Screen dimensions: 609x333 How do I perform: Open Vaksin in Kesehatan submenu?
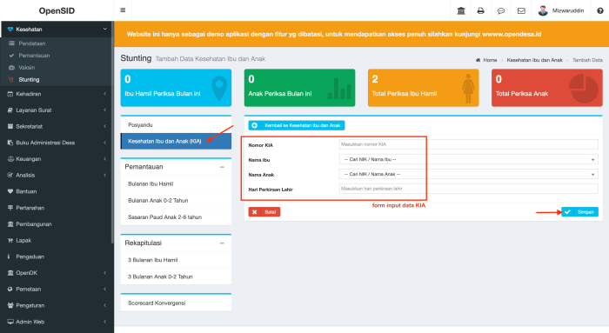pyautogui.click(x=27, y=68)
